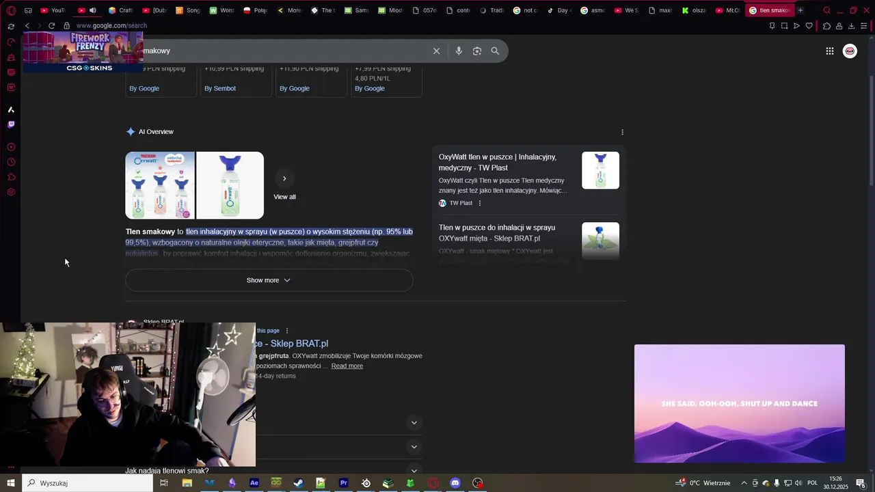Click View all images link
The image size is (875, 492).
(x=284, y=197)
